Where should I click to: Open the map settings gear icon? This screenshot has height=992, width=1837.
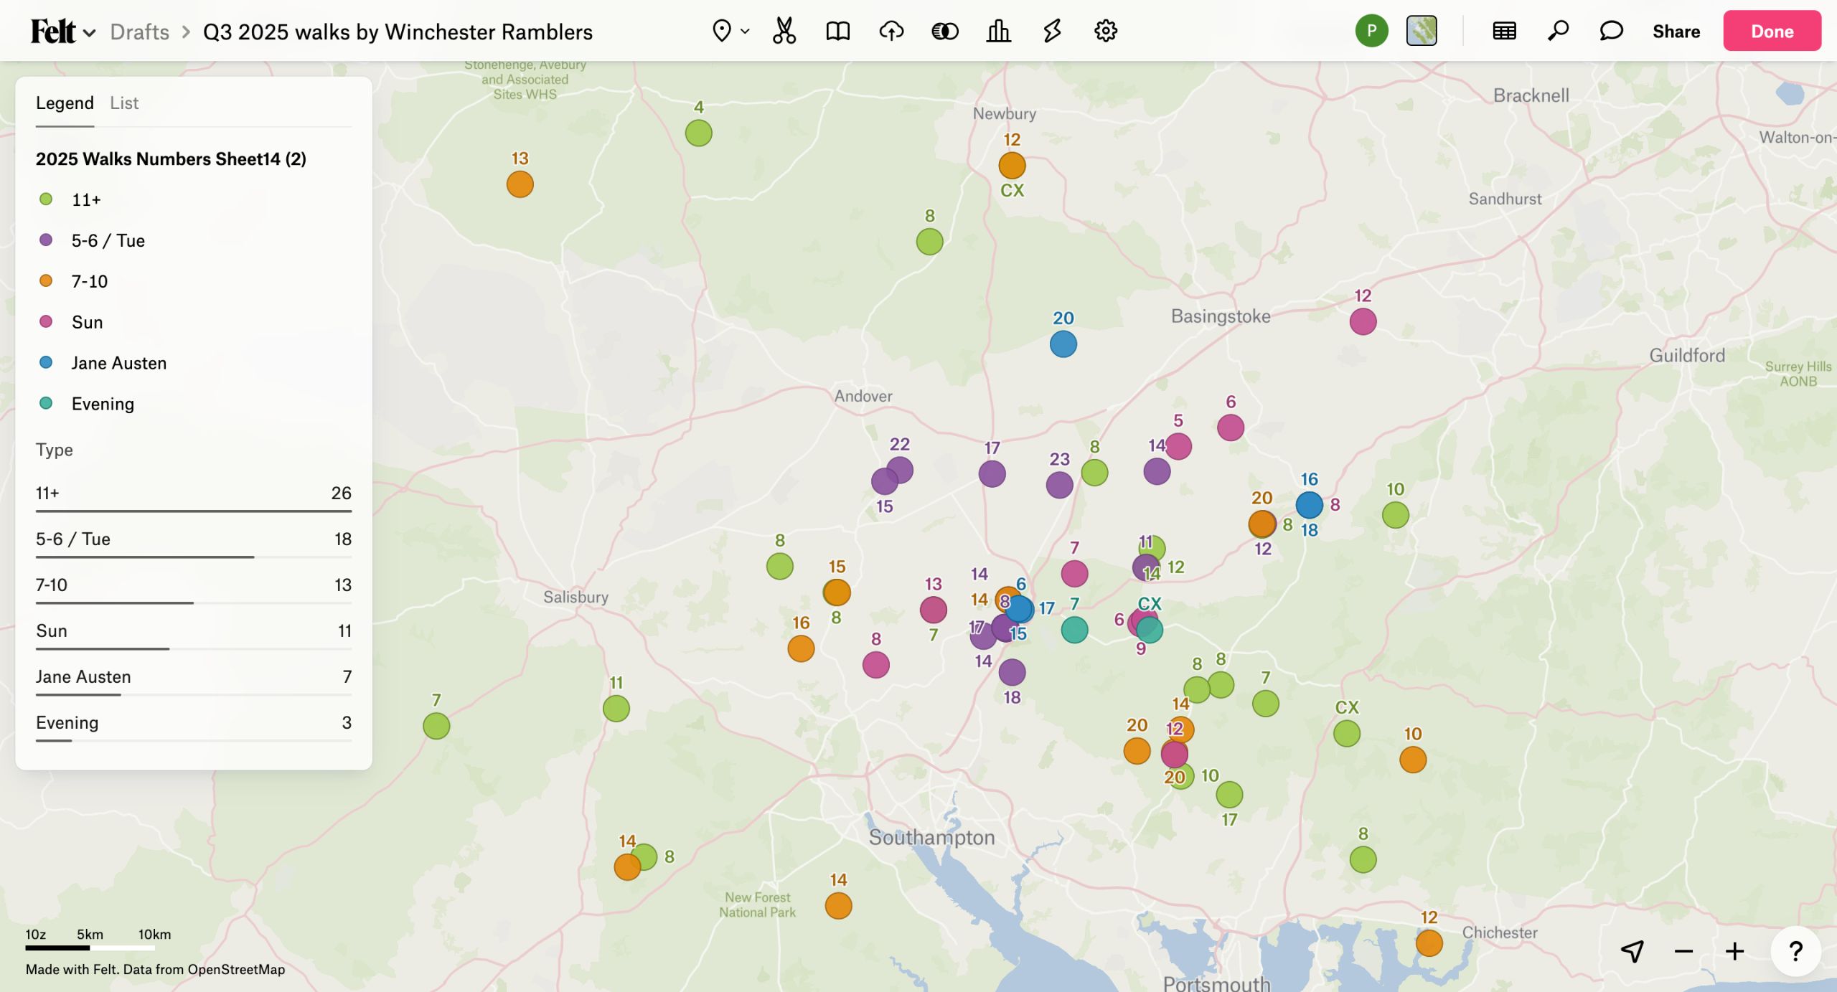pos(1105,31)
